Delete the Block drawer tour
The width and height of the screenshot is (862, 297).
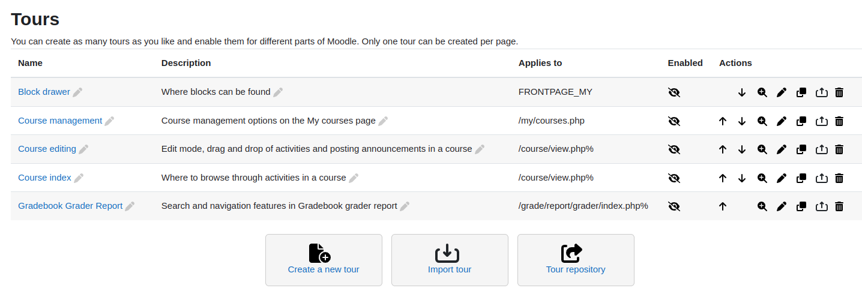pos(840,92)
